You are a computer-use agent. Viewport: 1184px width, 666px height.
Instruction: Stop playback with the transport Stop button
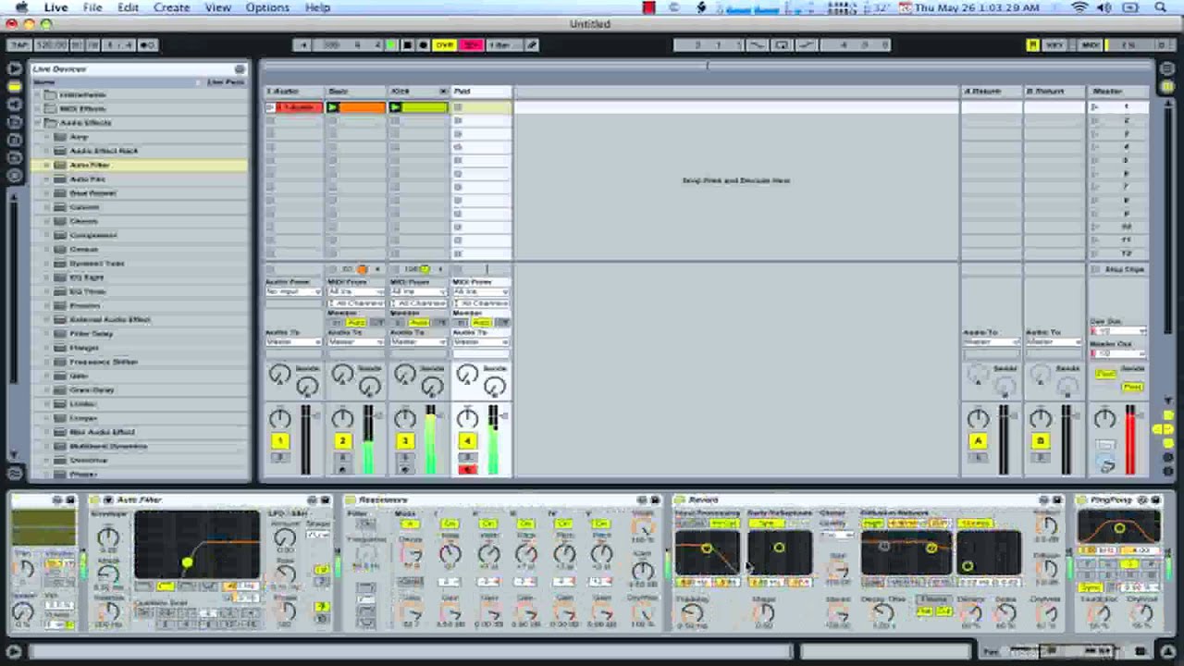coord(407,44)
